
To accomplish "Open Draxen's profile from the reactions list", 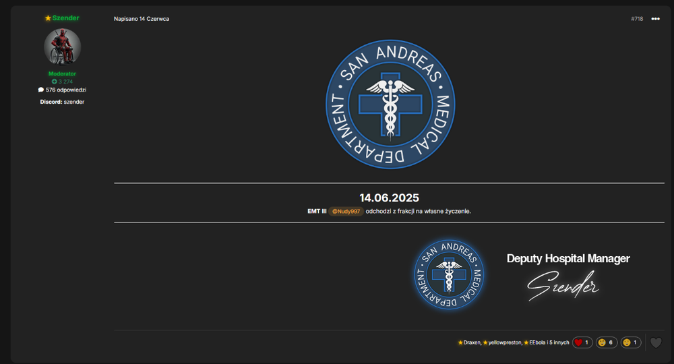I will coord(472,342).
